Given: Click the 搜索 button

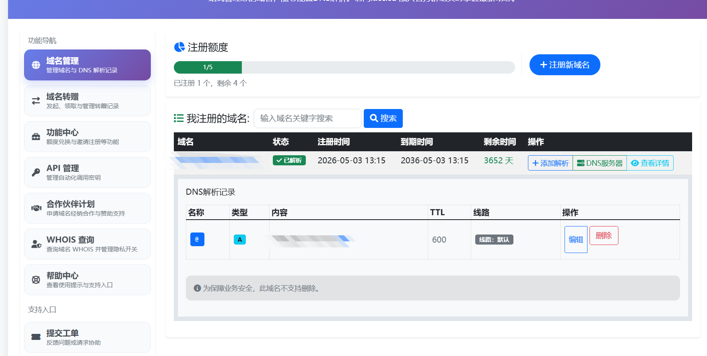Looking at the screenshot, I should pyautogui.click(x=383, y=118).
